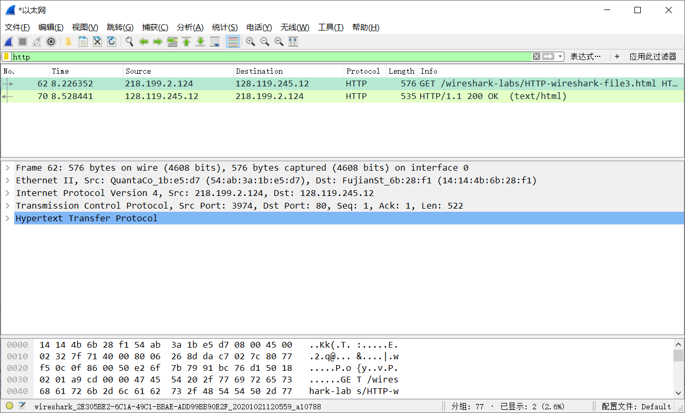This screenshot has width=685, height=413.
Task: Close the capture file icon
Action: (97, 42)
